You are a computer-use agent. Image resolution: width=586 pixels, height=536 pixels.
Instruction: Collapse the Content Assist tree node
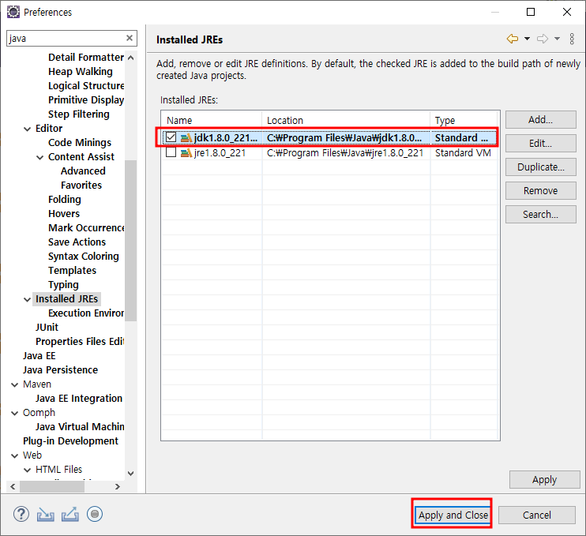click(40, 158)
